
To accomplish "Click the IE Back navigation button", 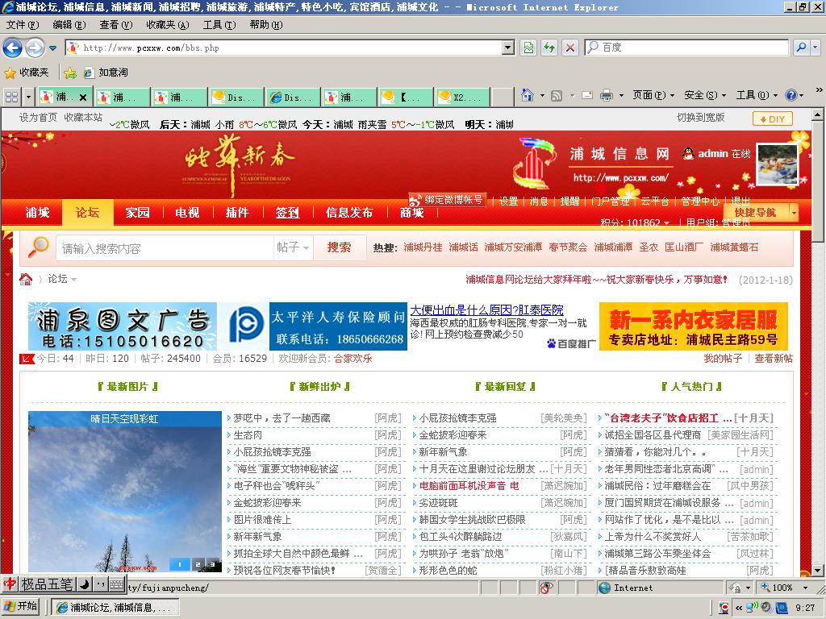I will pyautogui.click(x=13, y=48).
